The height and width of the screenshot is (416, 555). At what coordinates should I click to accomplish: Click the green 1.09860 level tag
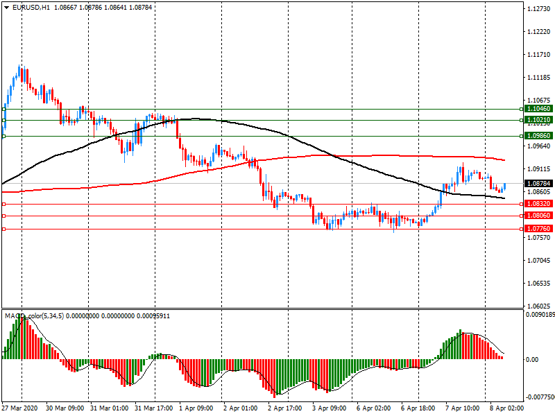pos(538,137)
